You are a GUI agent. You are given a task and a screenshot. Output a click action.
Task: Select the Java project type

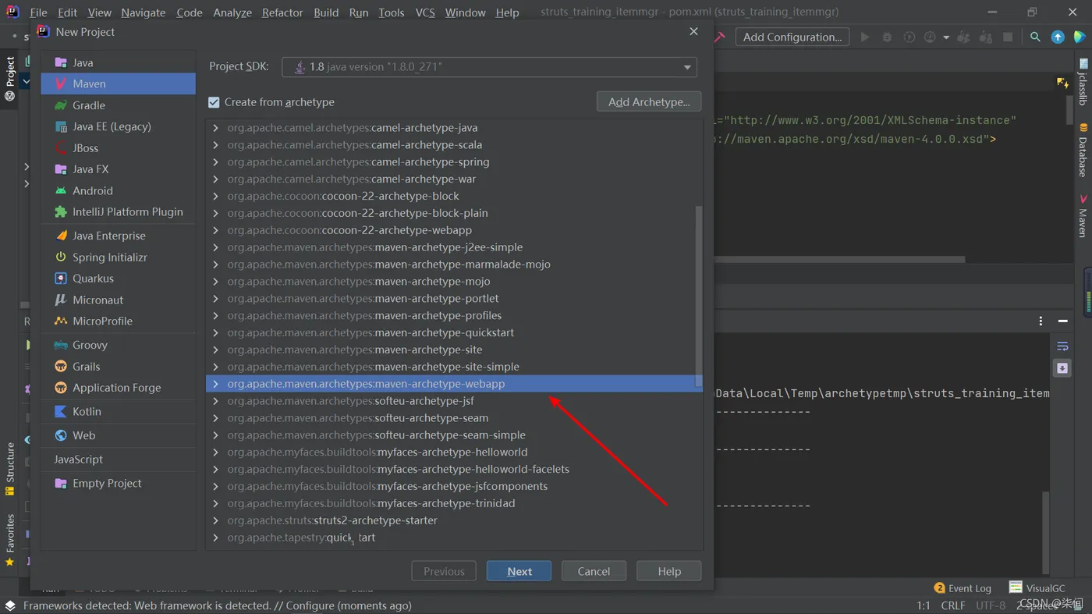118,62
